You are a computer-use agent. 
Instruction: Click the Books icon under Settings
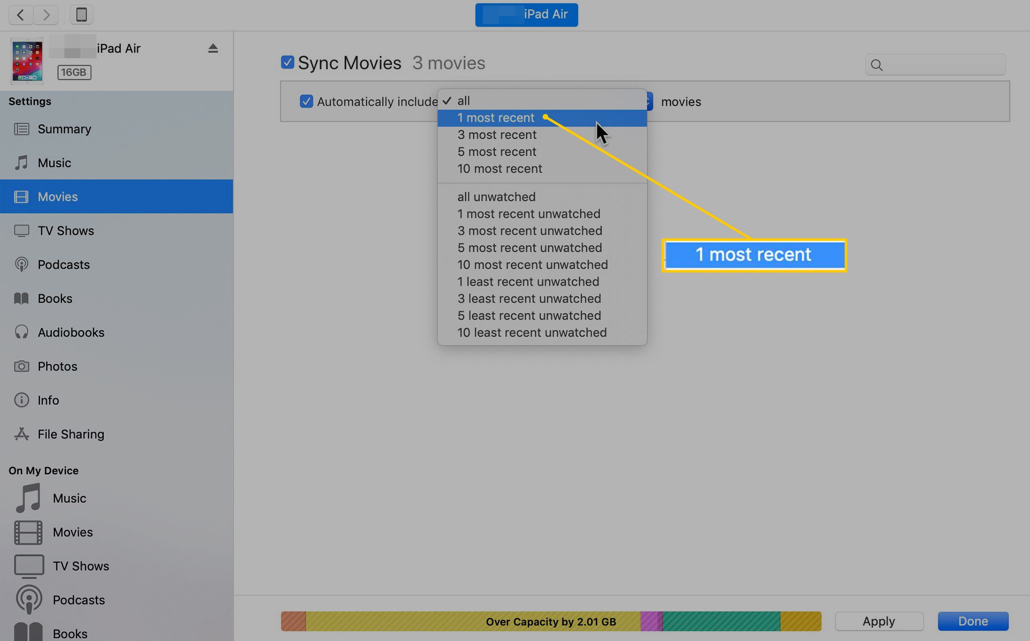21,298
